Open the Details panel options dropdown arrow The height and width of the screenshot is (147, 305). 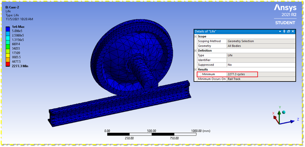click(280, 32)
